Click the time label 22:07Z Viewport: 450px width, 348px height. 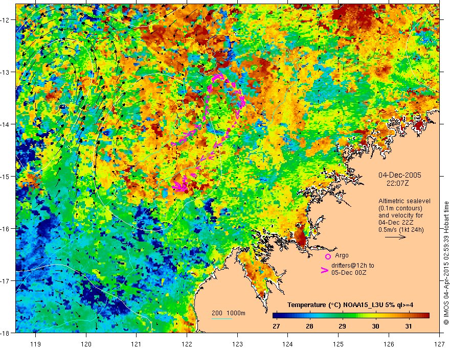(397, 183)
